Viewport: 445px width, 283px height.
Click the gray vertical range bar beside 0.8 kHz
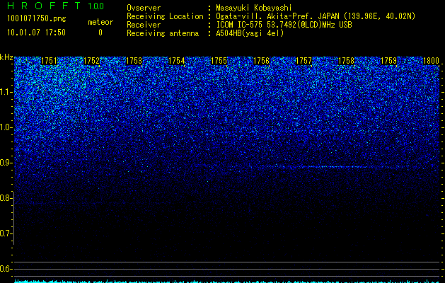pyautogui.click(x=13, y=218)
